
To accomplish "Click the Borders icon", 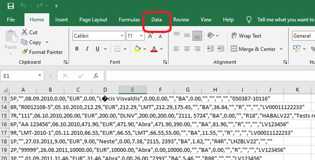I will pos(117,49).
